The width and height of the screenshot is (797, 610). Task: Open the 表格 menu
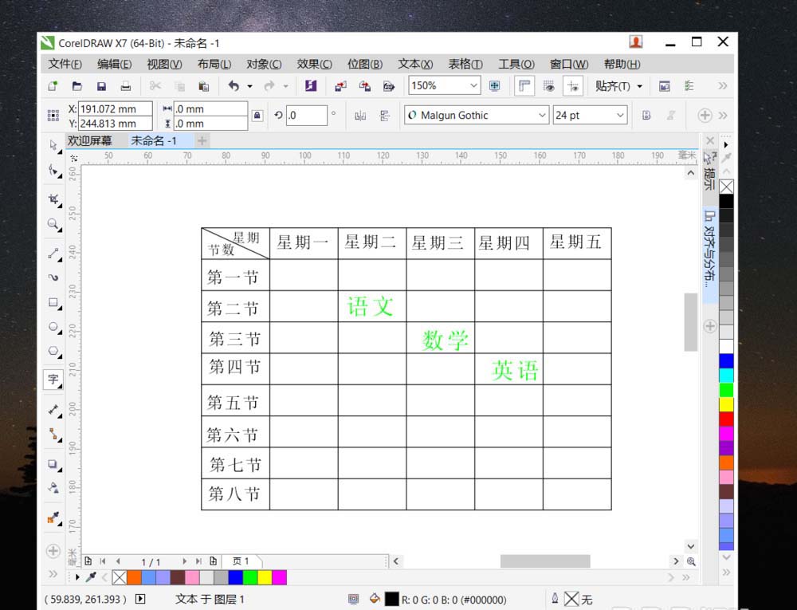[466, 64]
